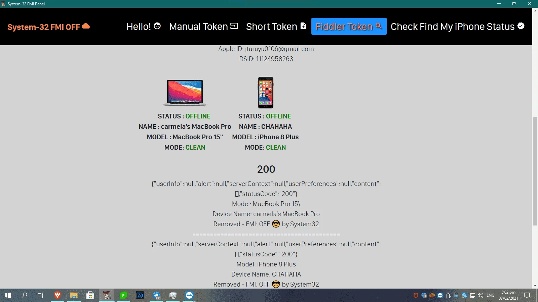
Task: Open TeamViewer from the taskbar
Action: point(189,295)
